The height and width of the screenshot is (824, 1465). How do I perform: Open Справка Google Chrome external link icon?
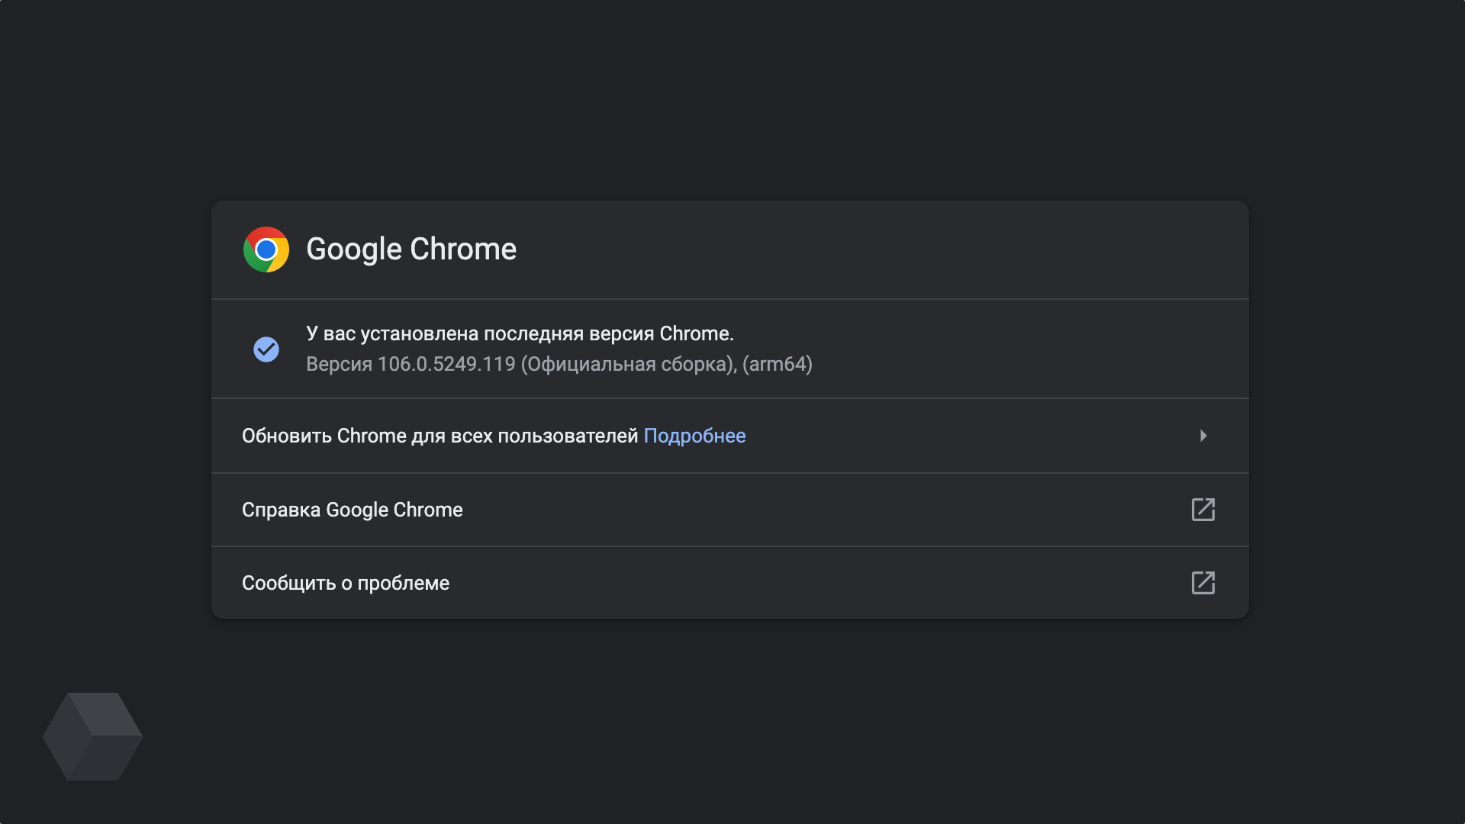point(1203,510)
